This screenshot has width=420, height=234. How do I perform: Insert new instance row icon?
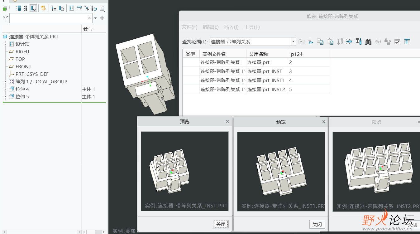[x=349, y=41]
